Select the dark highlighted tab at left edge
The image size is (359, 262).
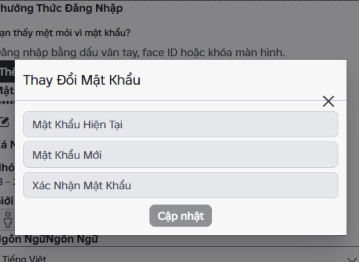(x=7, y=72)
